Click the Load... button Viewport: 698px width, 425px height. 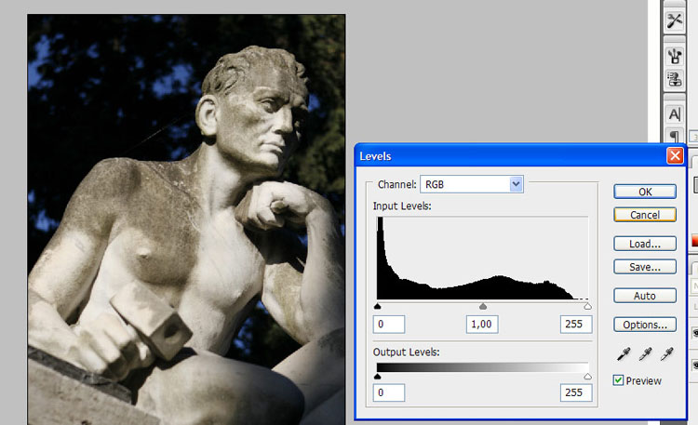click(x=645, y=244)
